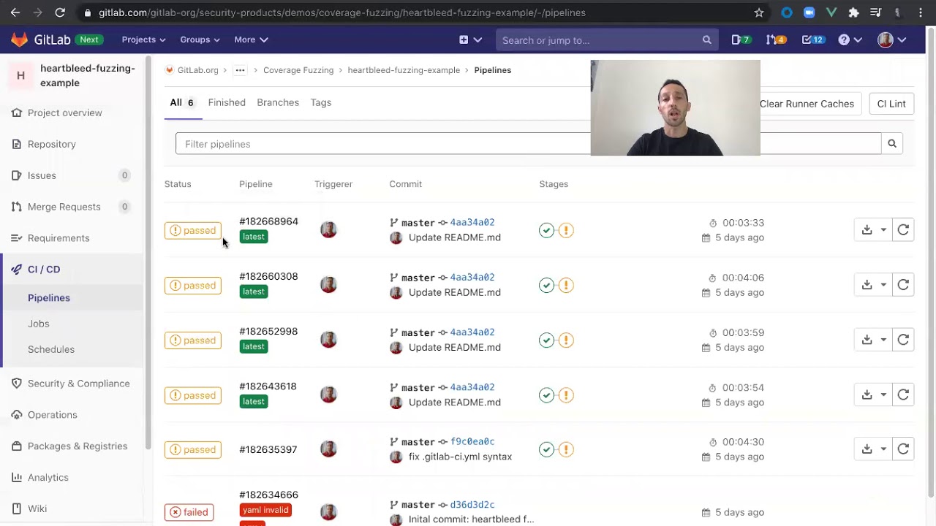Open artifacts download dropdown for pipeline #182635397

[x=873, y=449]
